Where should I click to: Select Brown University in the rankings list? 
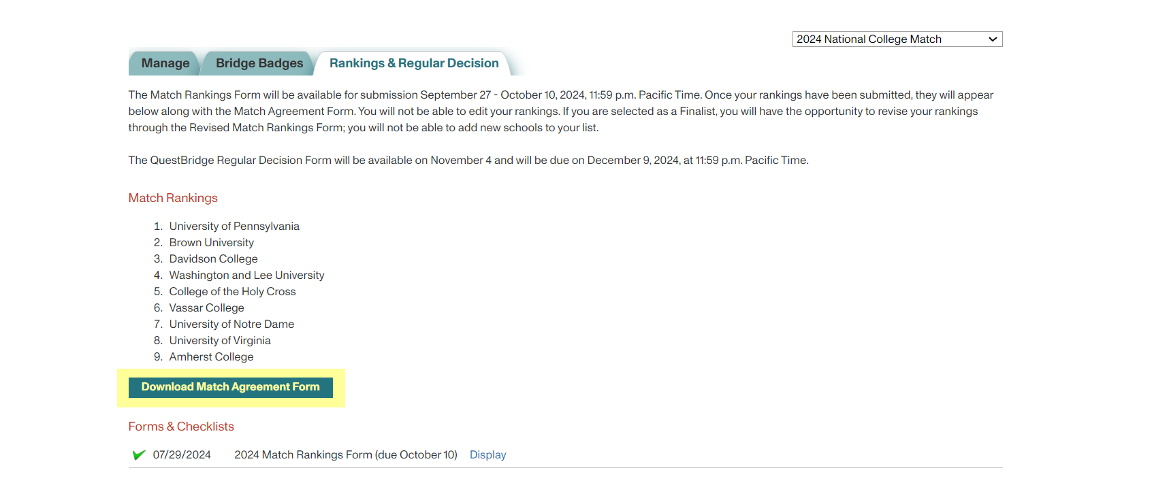pos(211,242)
